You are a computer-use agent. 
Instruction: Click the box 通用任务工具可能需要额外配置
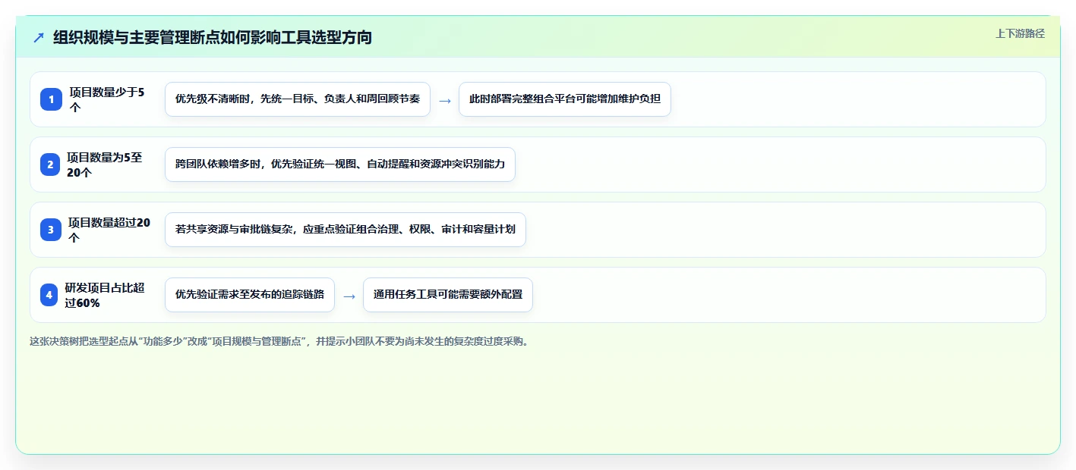pos(448,295)
